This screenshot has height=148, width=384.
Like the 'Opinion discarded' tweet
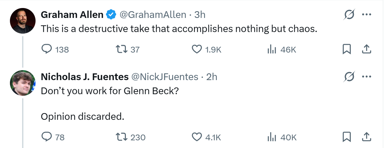point(196,137)
